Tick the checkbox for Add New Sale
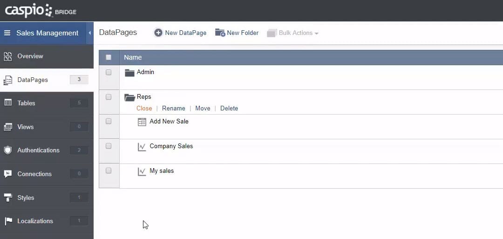 tap(109, 121)
